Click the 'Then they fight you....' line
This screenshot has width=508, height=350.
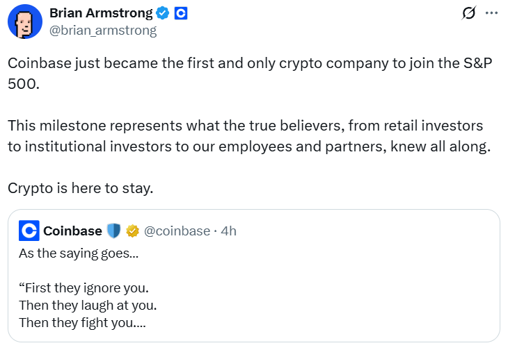[82, 322]
